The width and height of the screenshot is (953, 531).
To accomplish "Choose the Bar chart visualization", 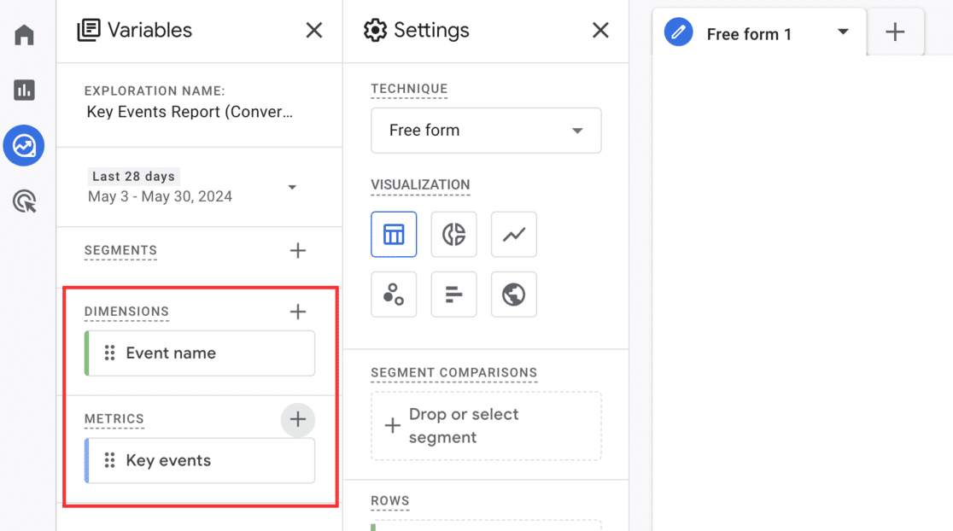I will coord(453,295).
